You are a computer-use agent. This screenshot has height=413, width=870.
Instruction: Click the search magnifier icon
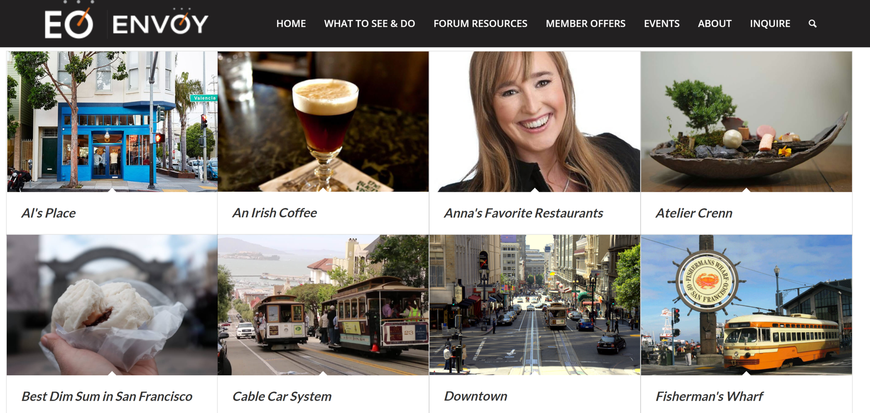tap(812, 23)
